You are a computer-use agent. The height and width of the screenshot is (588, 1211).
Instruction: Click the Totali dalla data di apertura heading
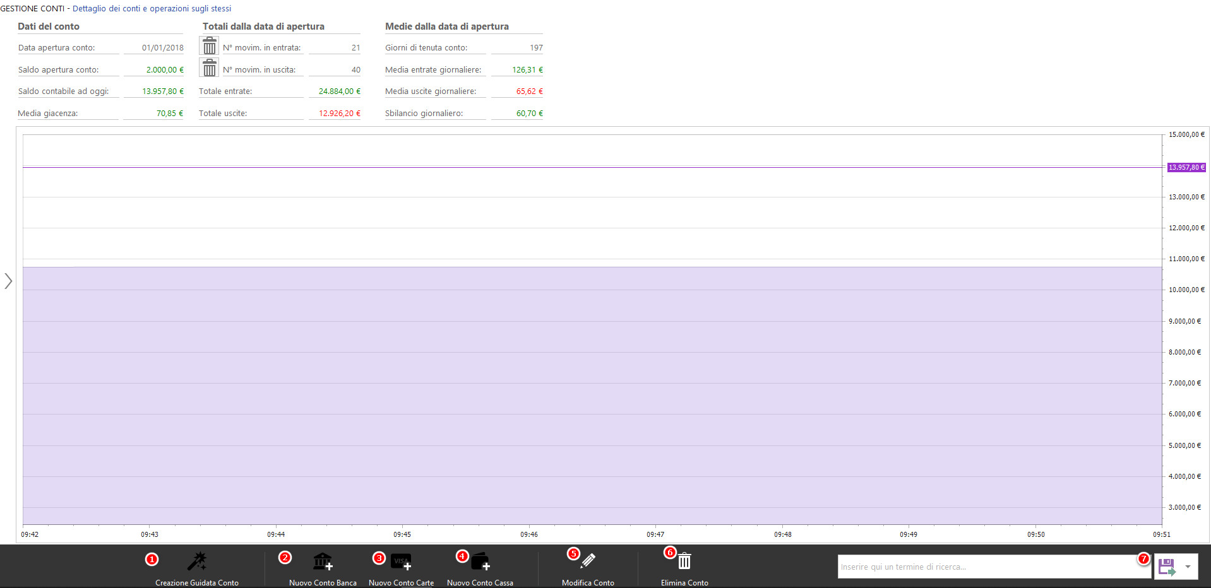tap(263, 26)
